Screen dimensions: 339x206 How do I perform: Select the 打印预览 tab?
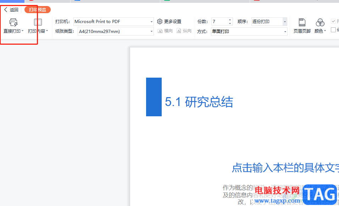[x=37, y=10]
